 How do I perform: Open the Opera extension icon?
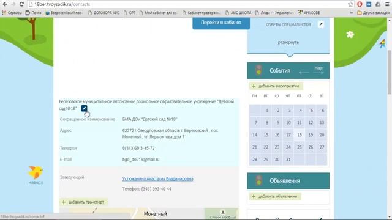pyautogui.click(x=360, y=4)
